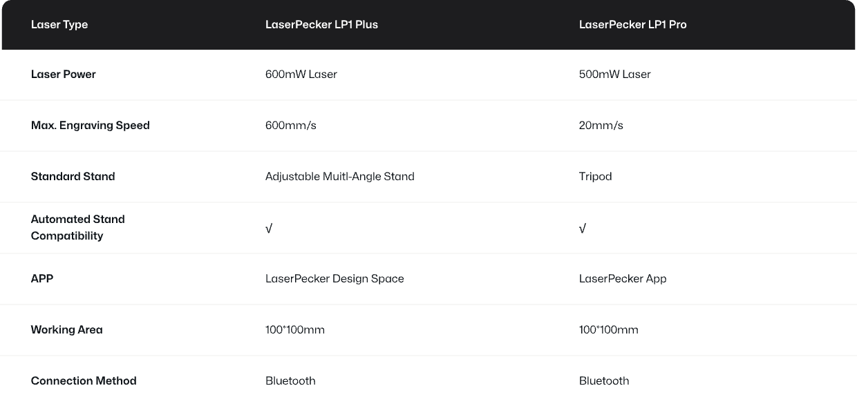Click the Connection Method row label

pos(84,381)
